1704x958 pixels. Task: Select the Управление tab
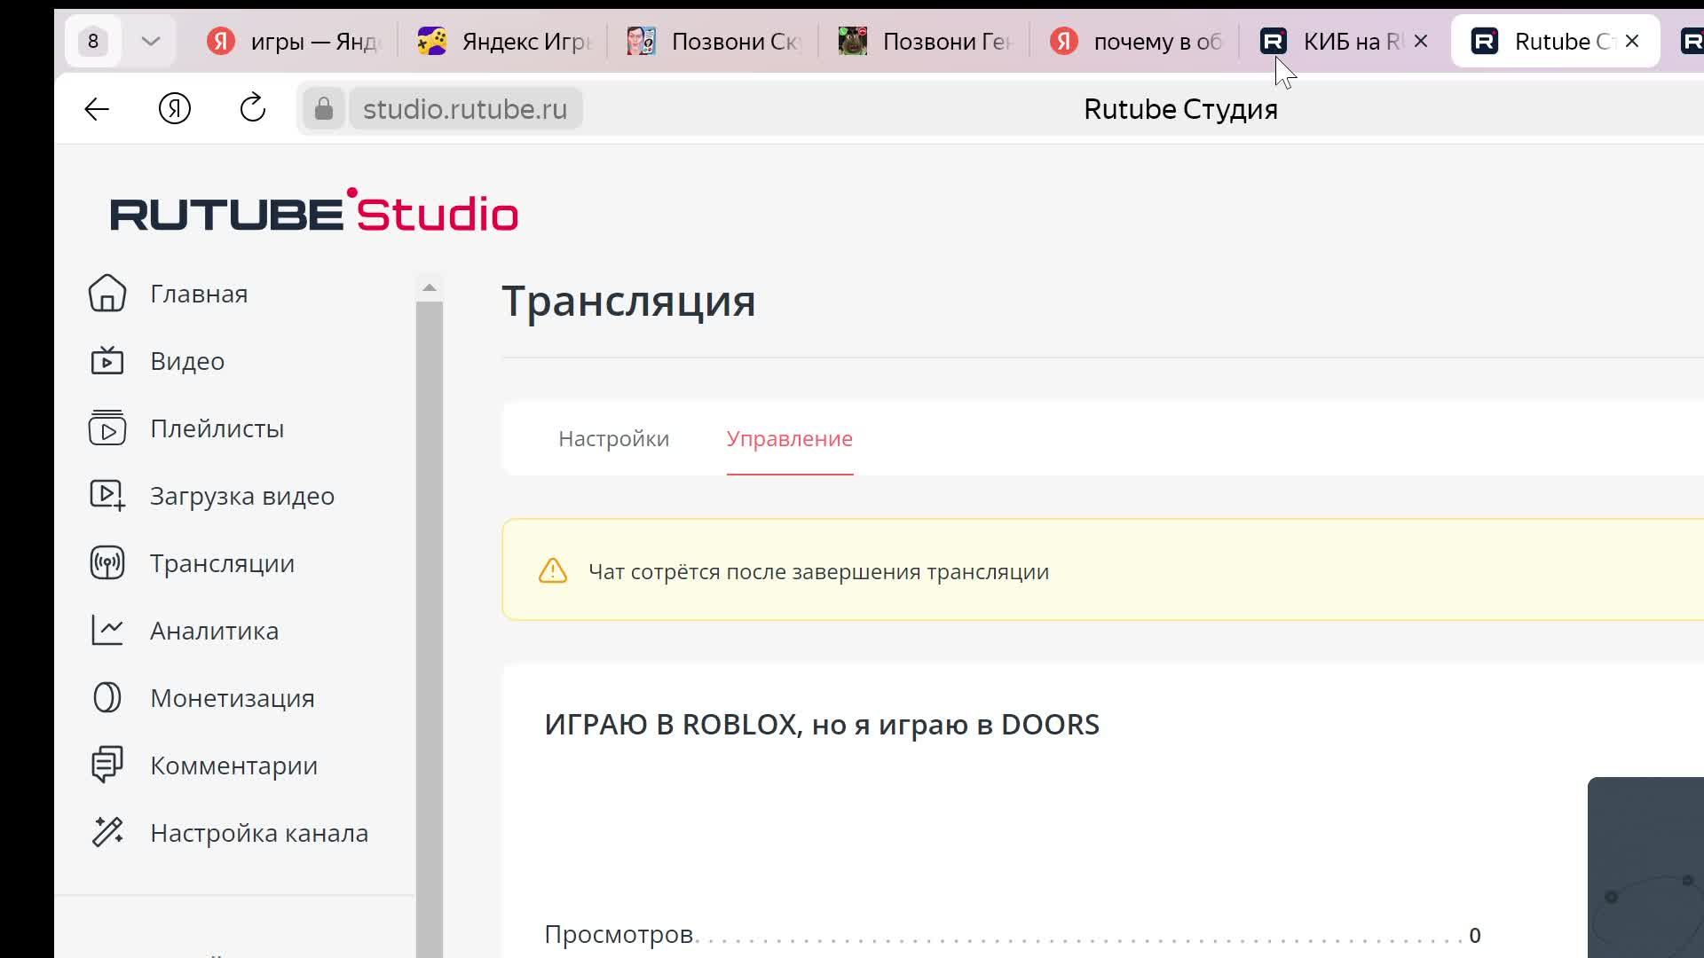tap(789, 439)
